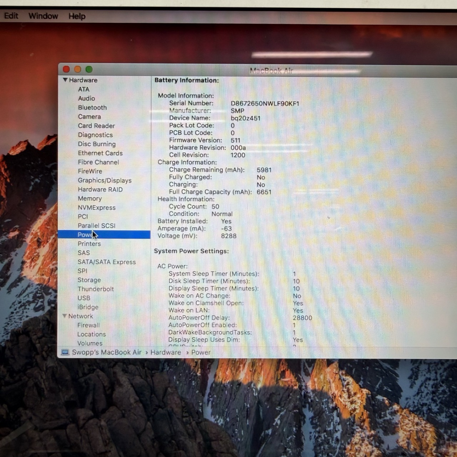Select NVMExpress in the sidebar

tap(97, 207)
